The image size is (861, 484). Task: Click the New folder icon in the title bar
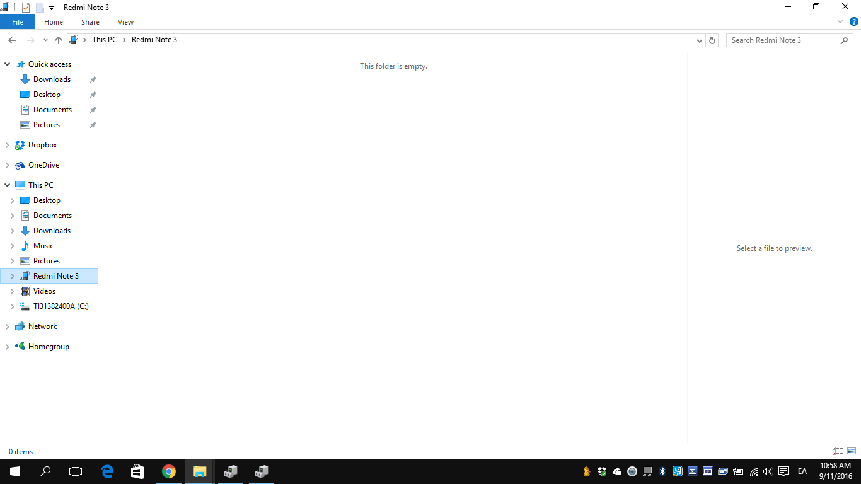point(40,8)
